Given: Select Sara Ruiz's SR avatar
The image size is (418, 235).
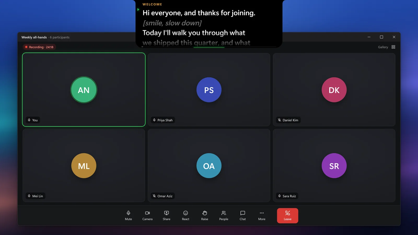Looking at the screenshot, I should [x=334, y=166].
